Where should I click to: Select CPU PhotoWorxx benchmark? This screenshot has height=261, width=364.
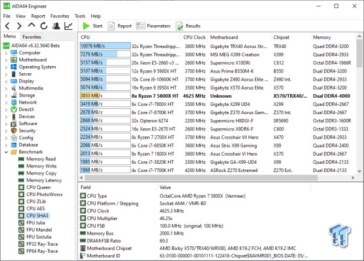coord(45,194)
